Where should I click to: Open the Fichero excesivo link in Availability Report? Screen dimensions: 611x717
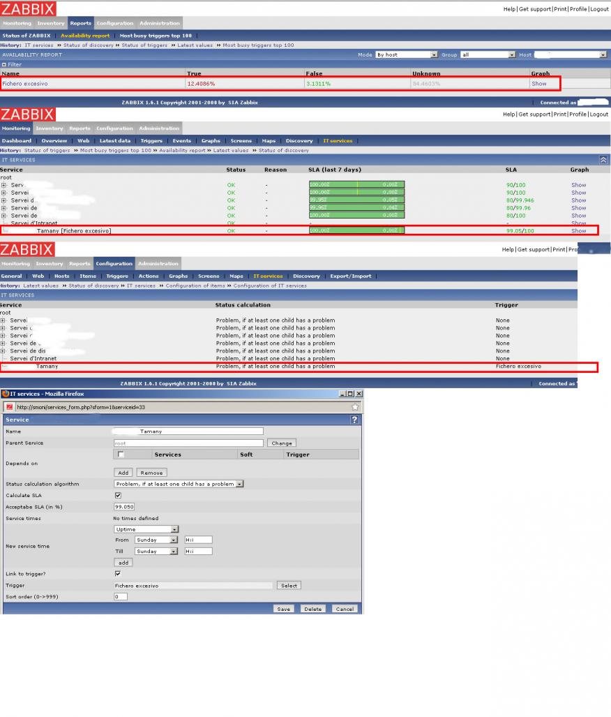coord(24,84)
